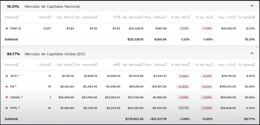Click the up-arrow icon beside FIHO 12
Image resolution: width=260 pixels, height=125 pixels.
pyautogui.click(x=7, y=29)
